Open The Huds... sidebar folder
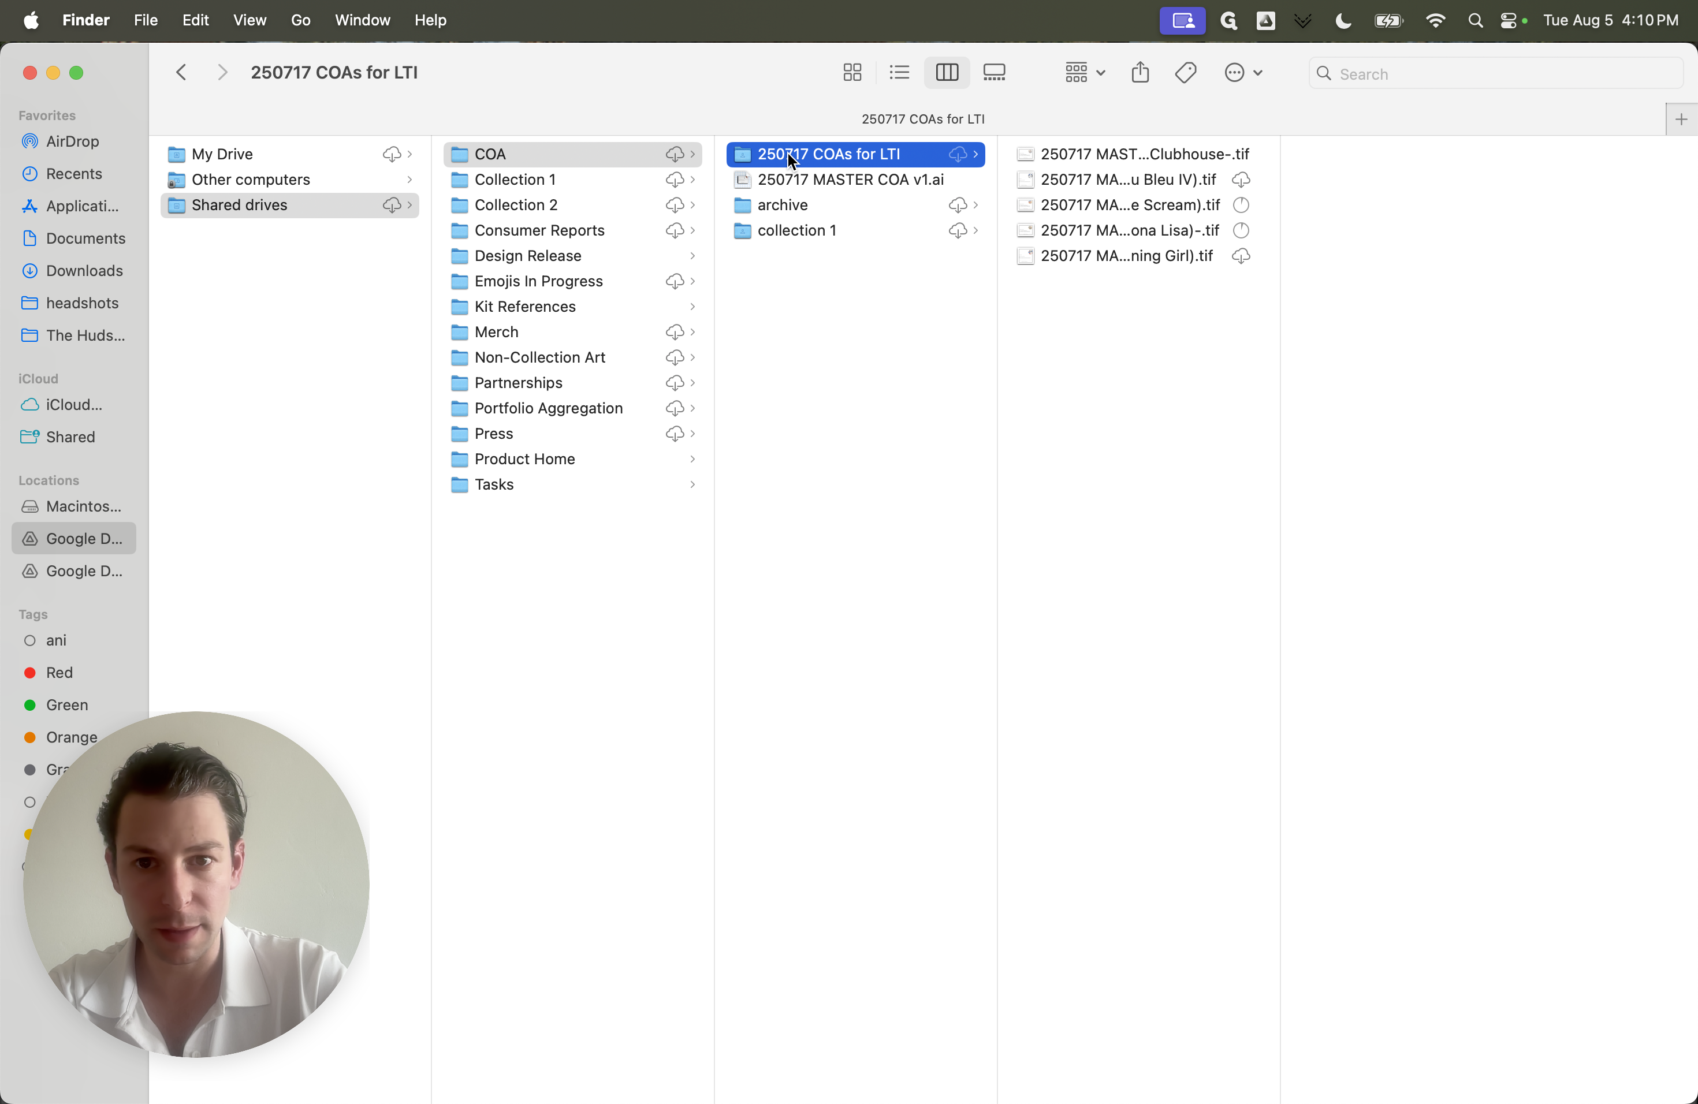This screenshot has height=1104, width=1698. 73,335
